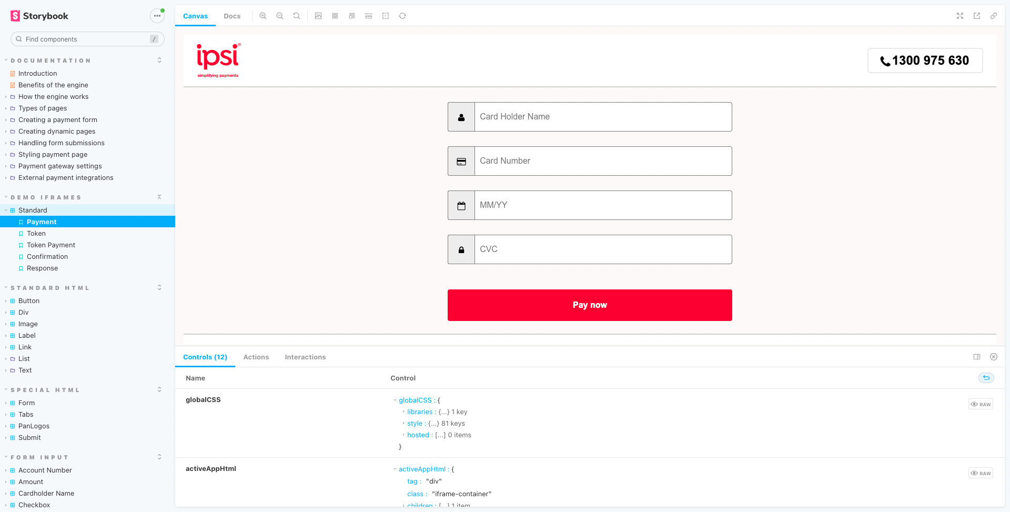1010x512 pixels.
Task: Open the Confirmation story
Action: click(47, 257)
